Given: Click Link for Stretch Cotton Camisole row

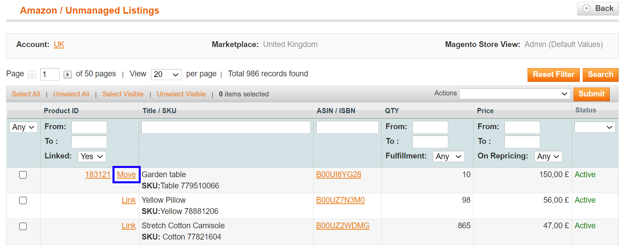Looking at the screenshot, I should click(129, 226).
